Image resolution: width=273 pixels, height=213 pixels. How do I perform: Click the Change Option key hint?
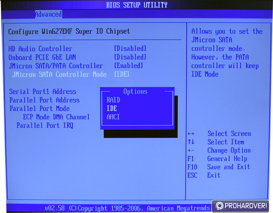coord(229,150)
